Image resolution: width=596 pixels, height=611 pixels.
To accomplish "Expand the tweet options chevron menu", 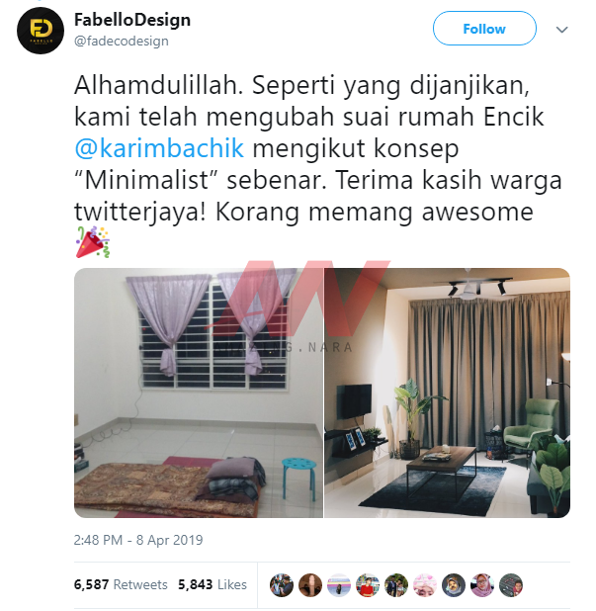I will tap(561, 30).
